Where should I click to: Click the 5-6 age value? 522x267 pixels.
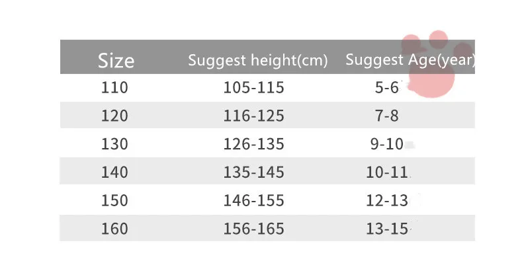pyautogui.click(x=387, y=88)
